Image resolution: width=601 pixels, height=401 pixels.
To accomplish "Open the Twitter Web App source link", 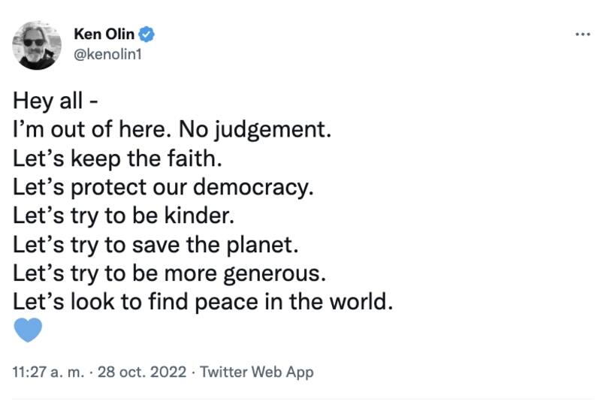I will [257, 372].
